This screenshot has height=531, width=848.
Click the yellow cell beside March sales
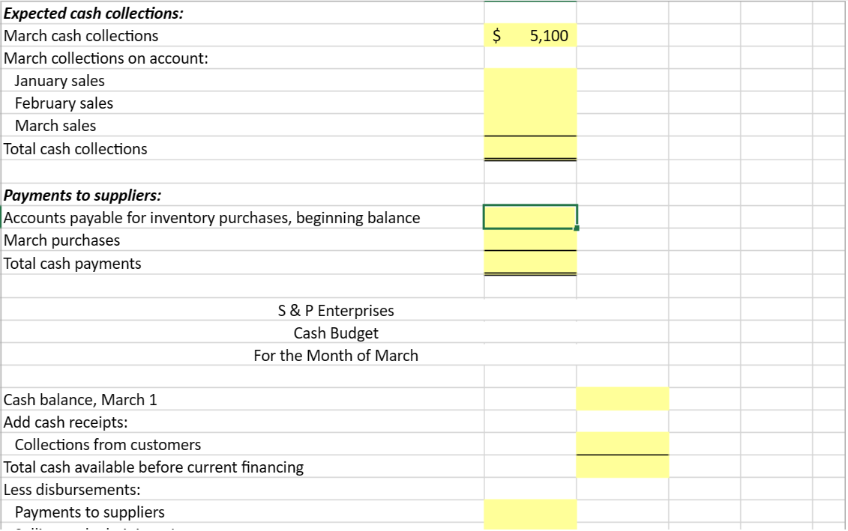click(x=530, y=125)
